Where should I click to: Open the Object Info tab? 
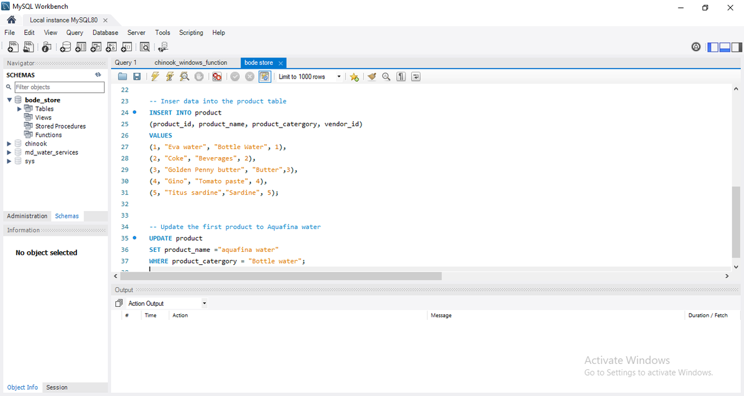pos(22,387)
